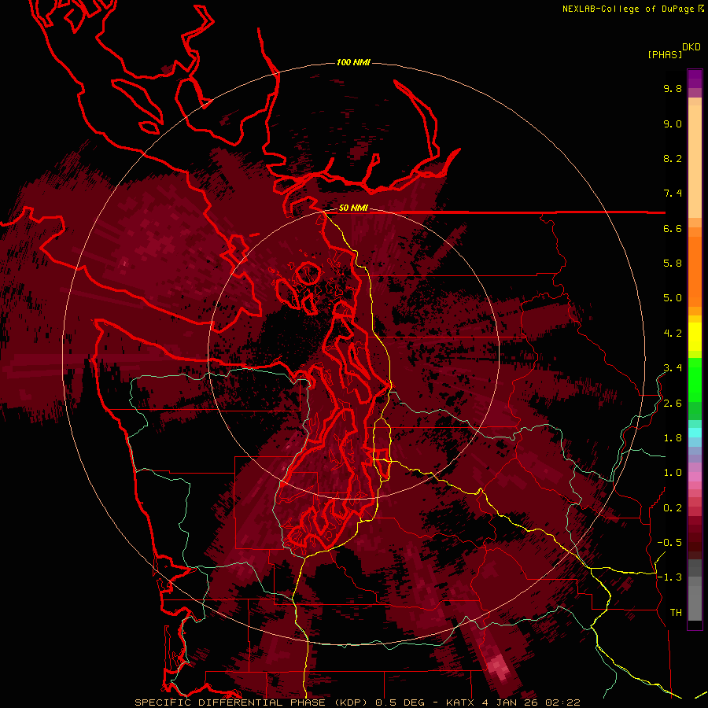Pick the bright green band of the color scale
The width and height of the screenshot is (708, 708).
click(x=695, y=380)
